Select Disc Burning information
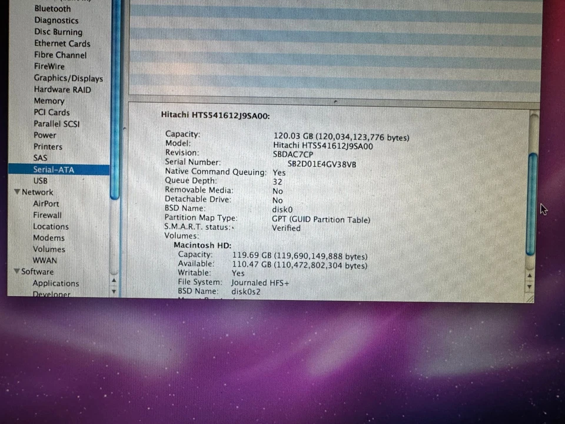The image size is (565, 424). click(58, 32)
